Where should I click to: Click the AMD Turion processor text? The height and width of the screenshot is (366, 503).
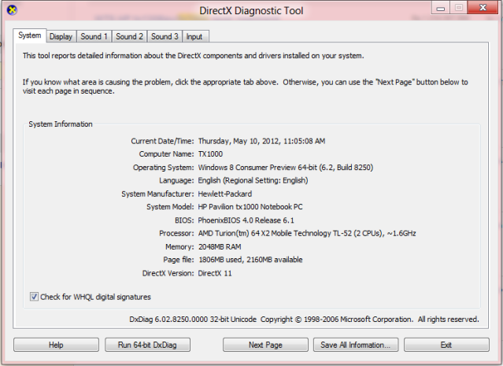coord(307,233)
